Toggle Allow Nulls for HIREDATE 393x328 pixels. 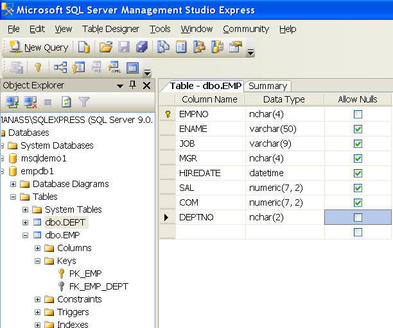click(x=358, y=173)
